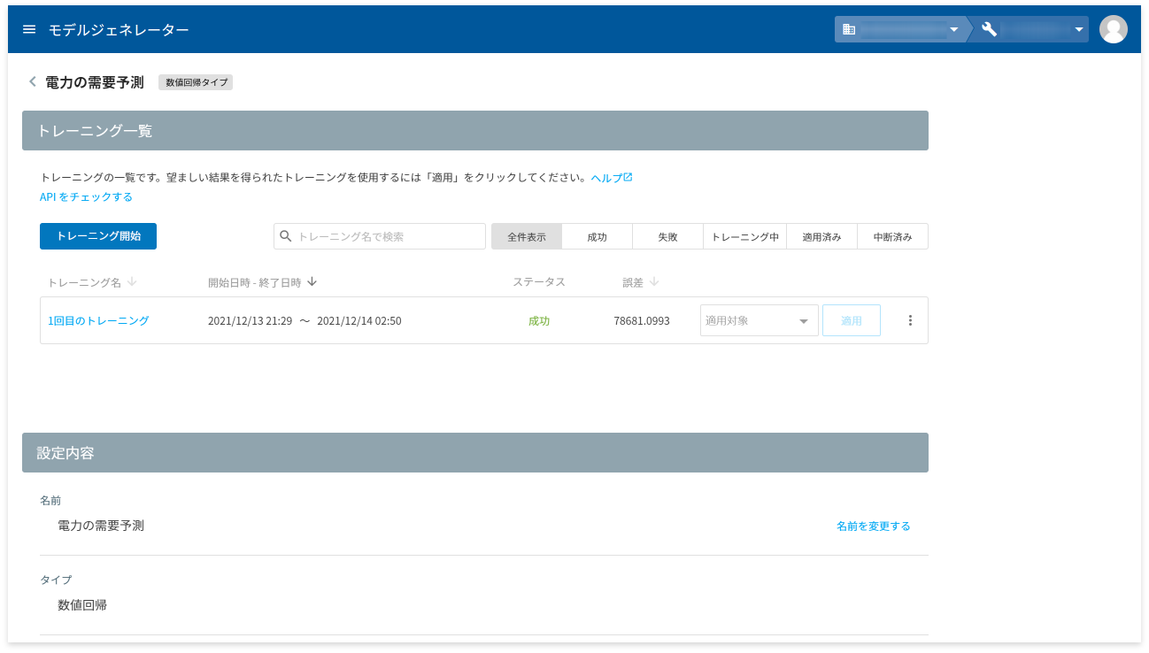Image resolution: width=1149 pixels, height=653 pixels.
Task: Click the start time 2021/12/13 21:29
Action: (x=250, y=320)
